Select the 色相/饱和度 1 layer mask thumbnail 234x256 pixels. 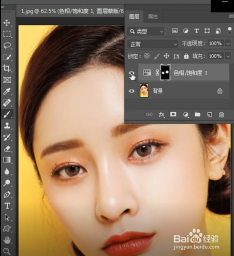tap(165, 72)
